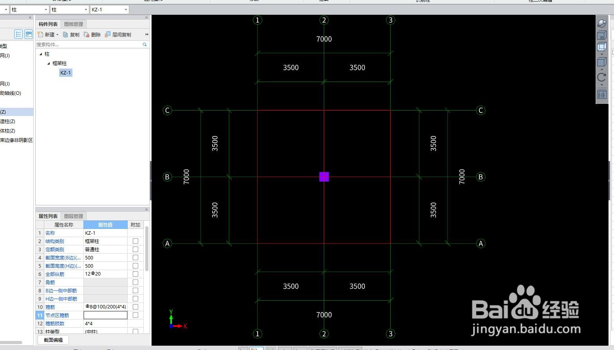Click the 截面高度(H边) value 500 cell

click(x=105, y=266)
